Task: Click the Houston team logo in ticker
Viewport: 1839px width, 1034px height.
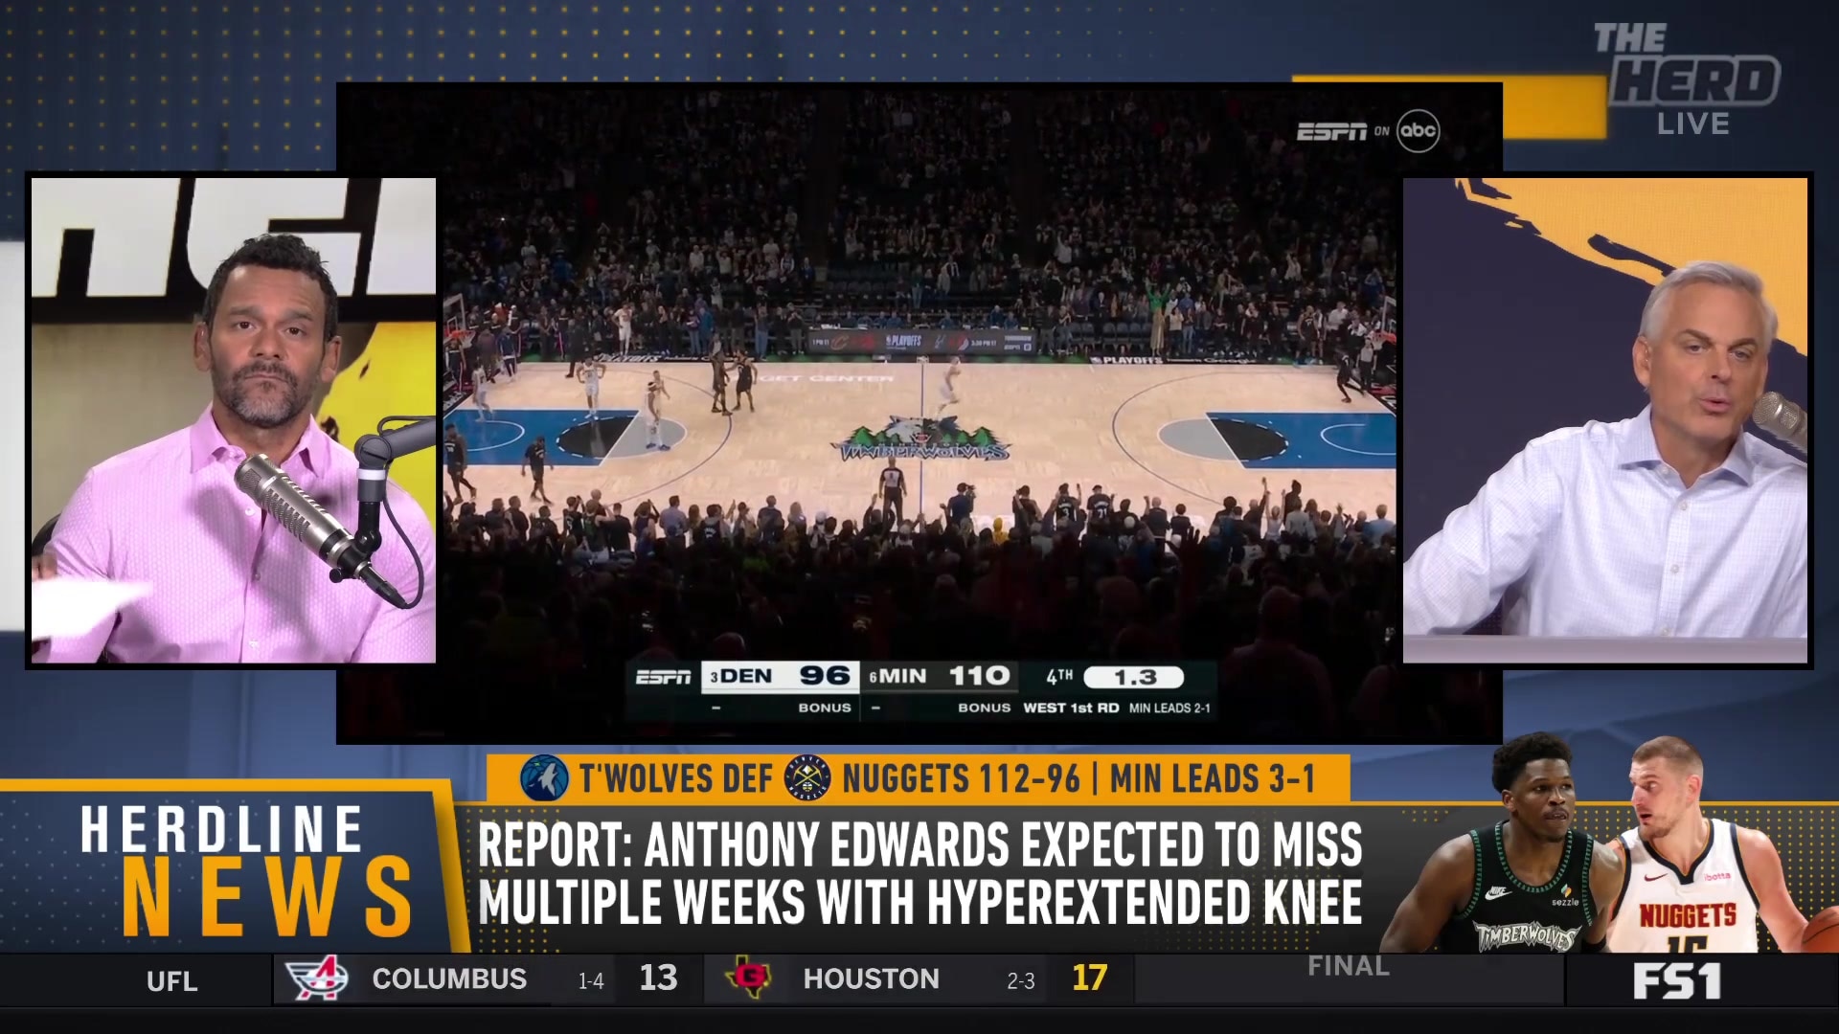Action: click(x=748, y=978)
